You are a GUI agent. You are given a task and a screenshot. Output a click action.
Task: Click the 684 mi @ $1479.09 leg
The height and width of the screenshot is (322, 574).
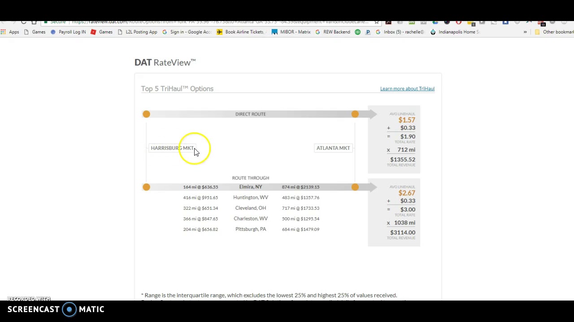coord(300,229)
